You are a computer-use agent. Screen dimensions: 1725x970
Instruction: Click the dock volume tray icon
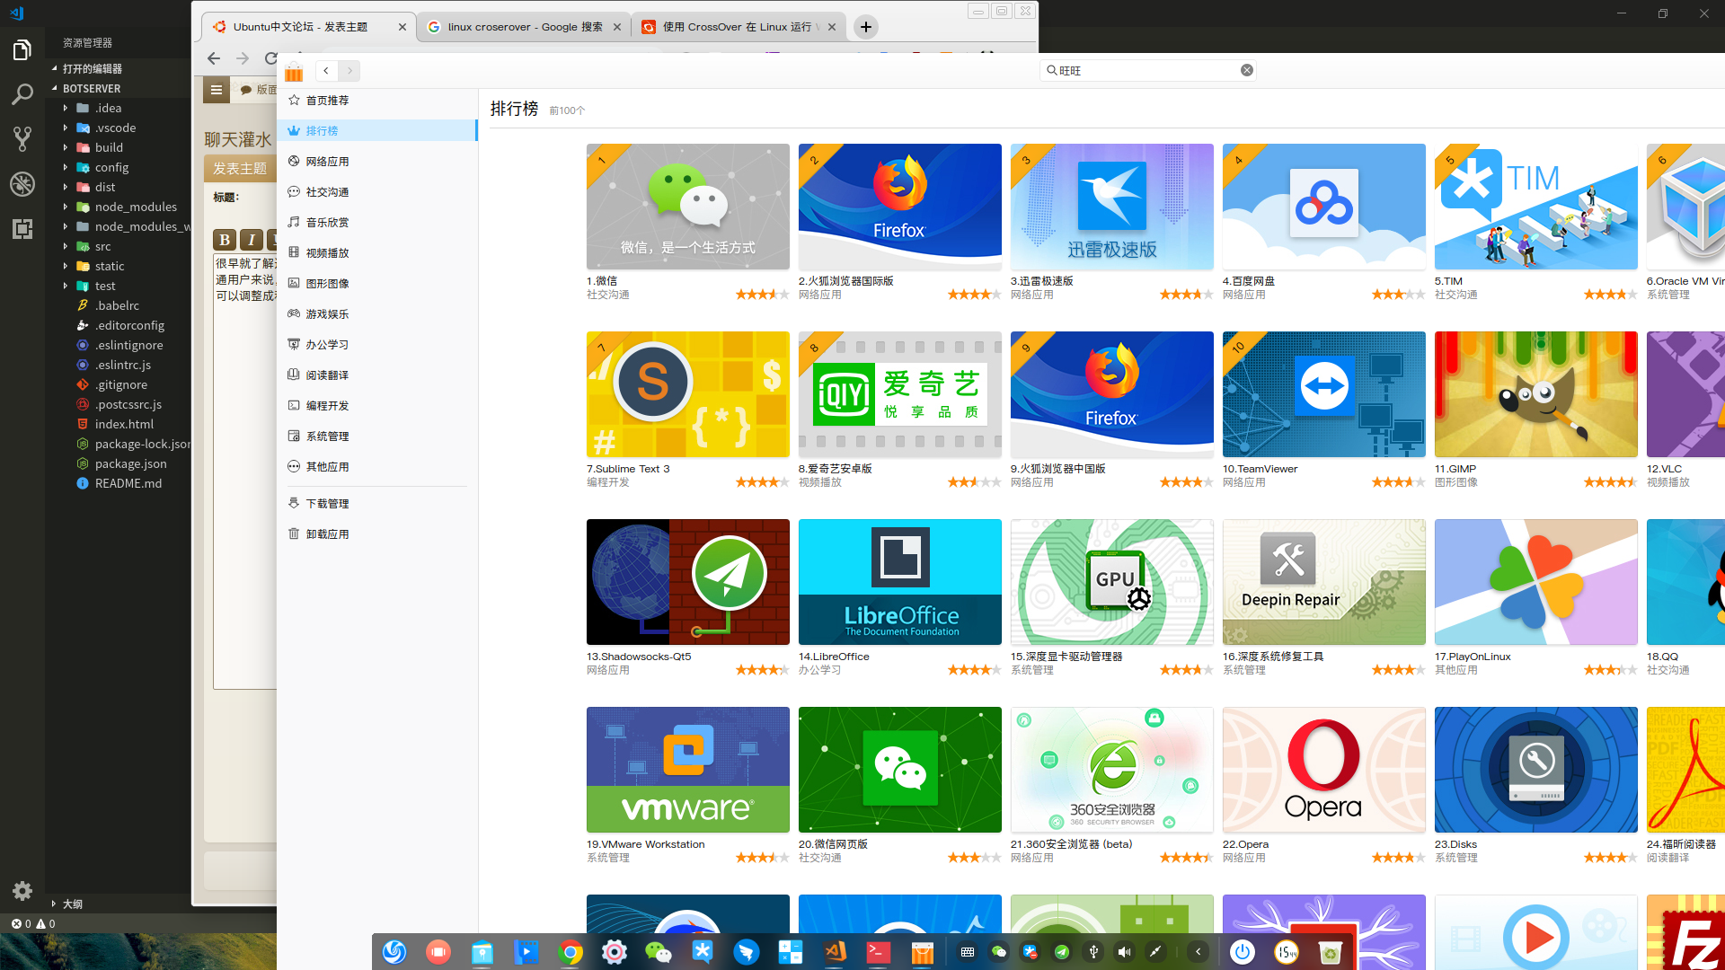pyautogui.click(x=1125, y=952)
